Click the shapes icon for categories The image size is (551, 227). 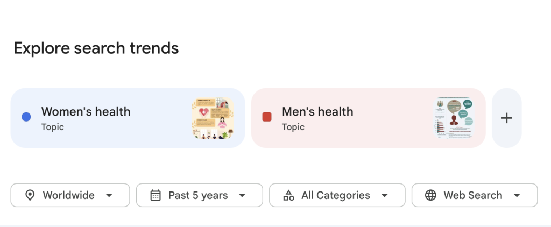(288, 195)
